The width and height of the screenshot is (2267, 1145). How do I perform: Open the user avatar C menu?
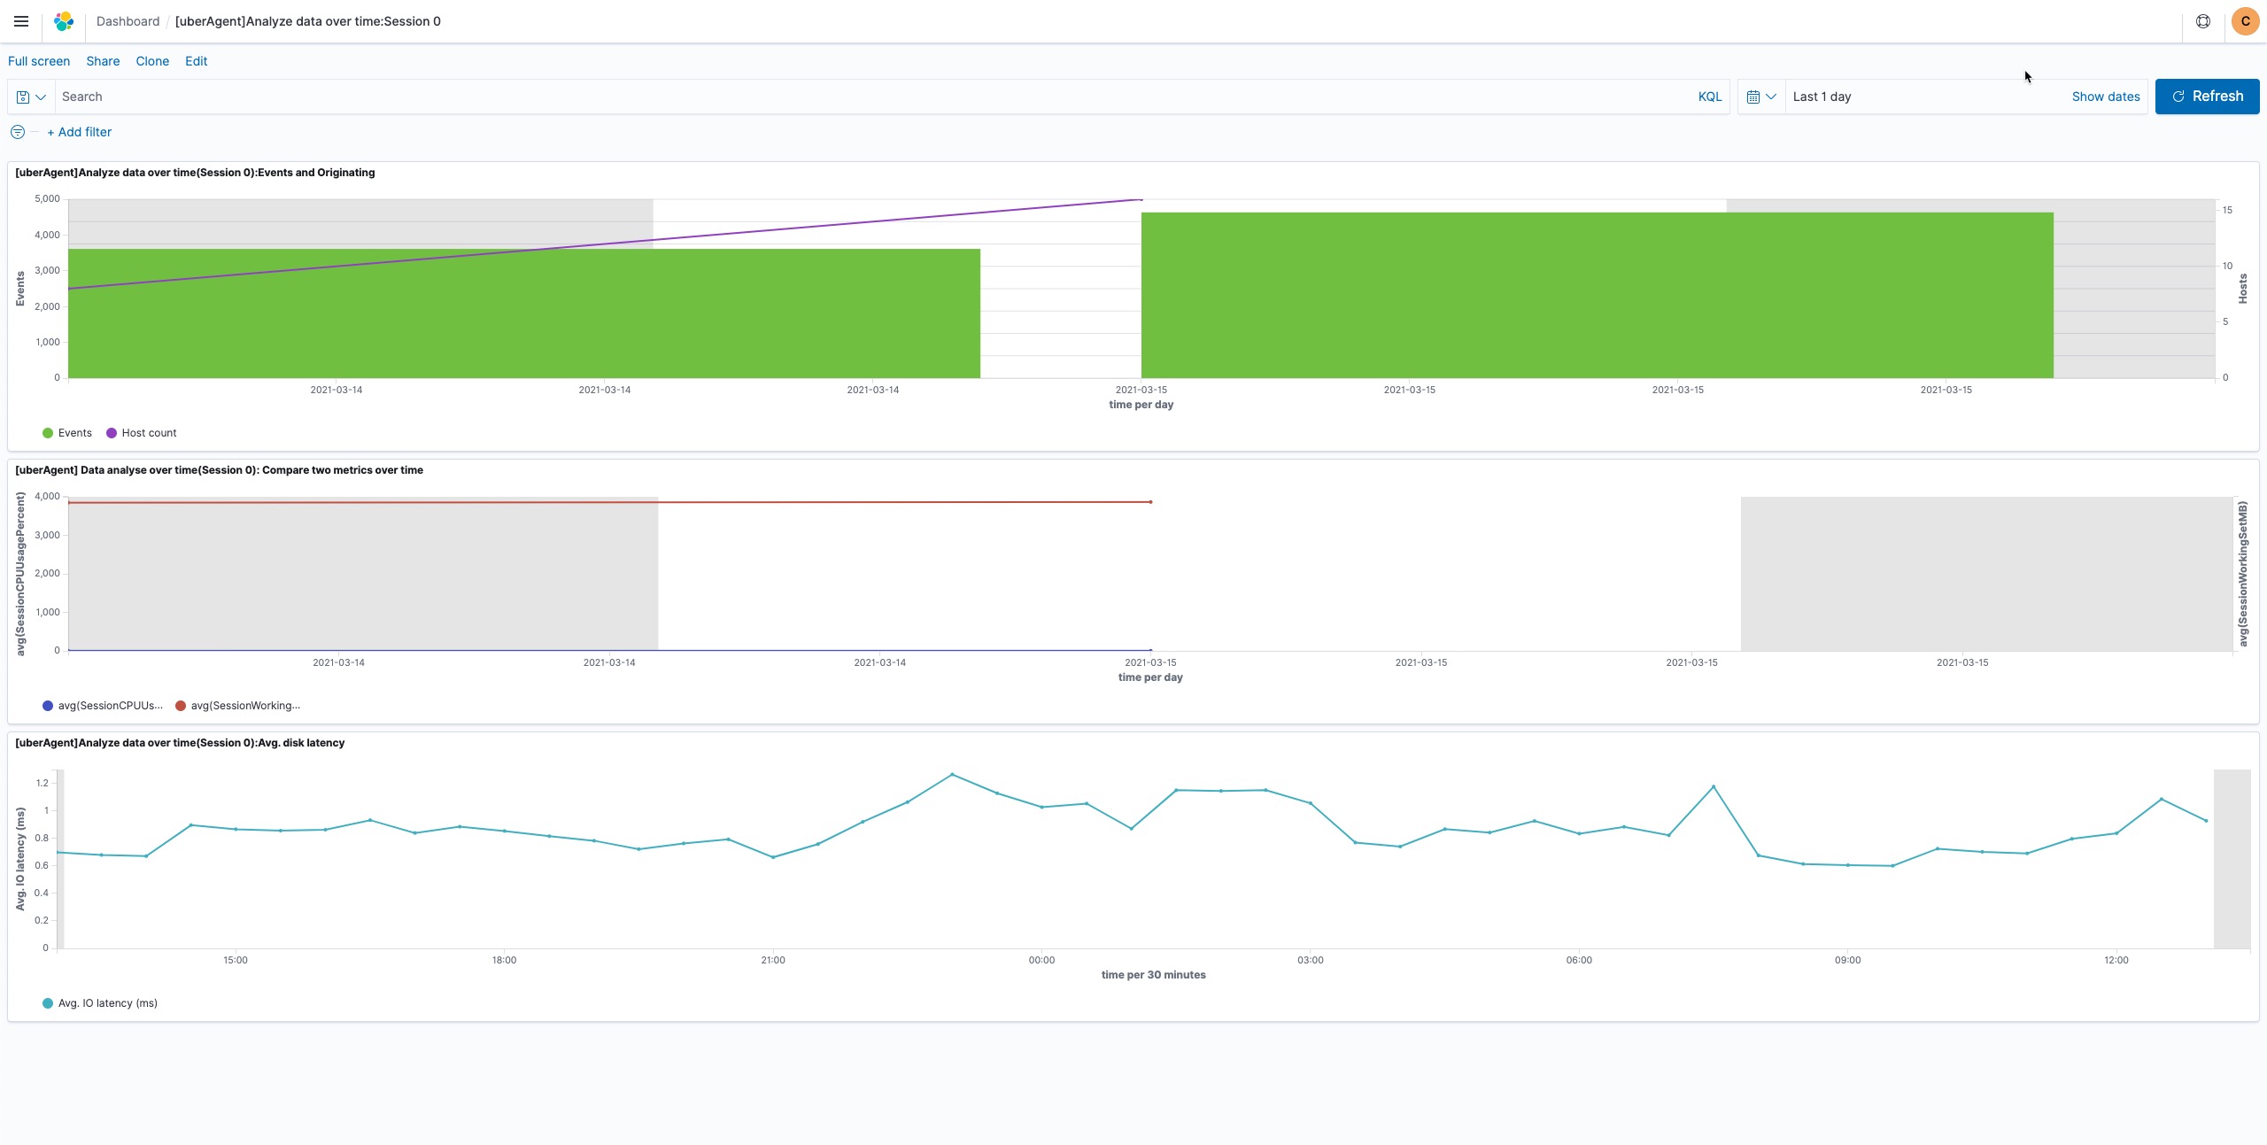[2245, 21]
